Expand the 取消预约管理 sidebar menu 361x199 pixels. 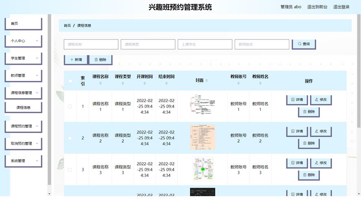point(24,143)
